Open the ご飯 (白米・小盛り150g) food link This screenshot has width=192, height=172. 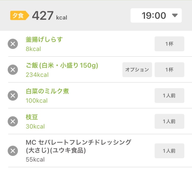pyautogui.click(x=62, y=65)
